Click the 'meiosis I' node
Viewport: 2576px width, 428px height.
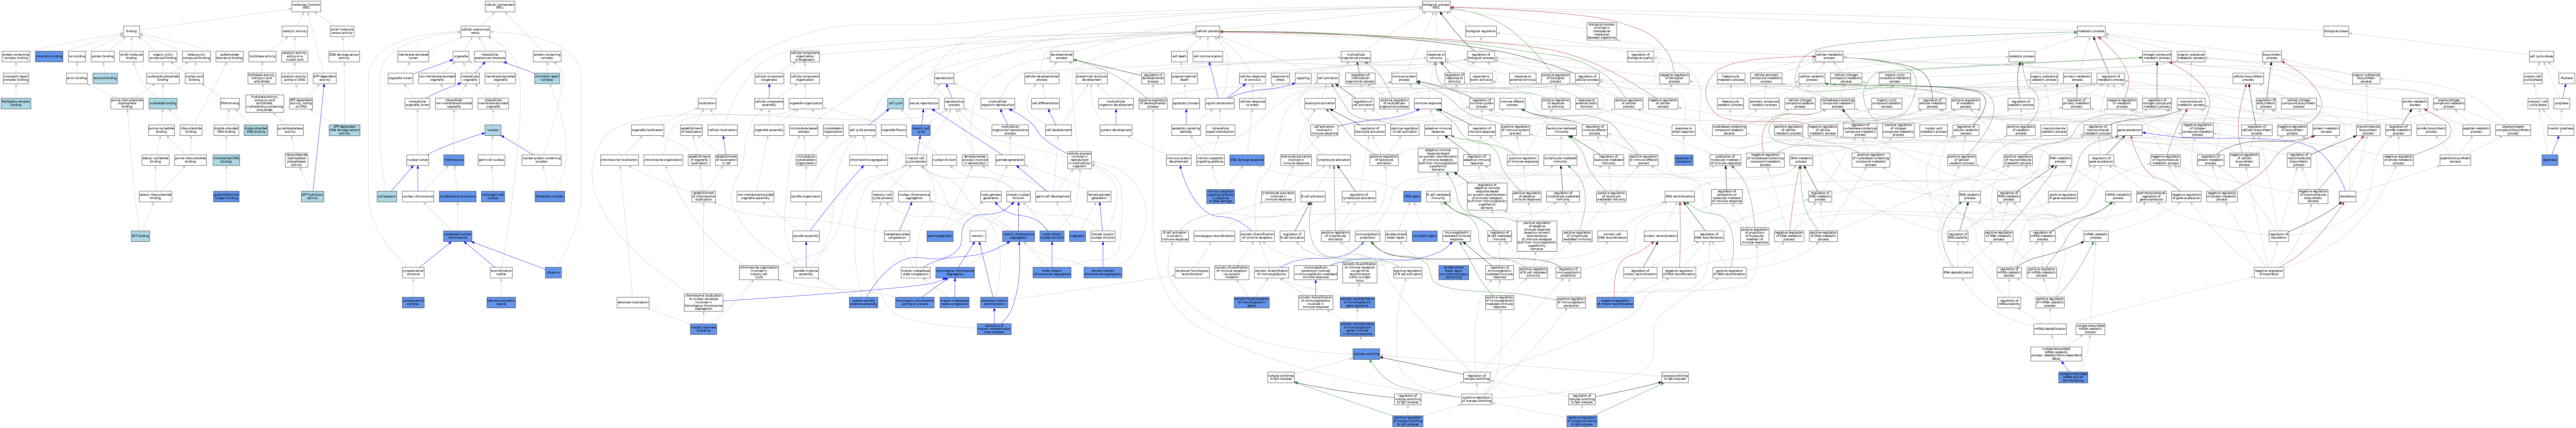978,236
